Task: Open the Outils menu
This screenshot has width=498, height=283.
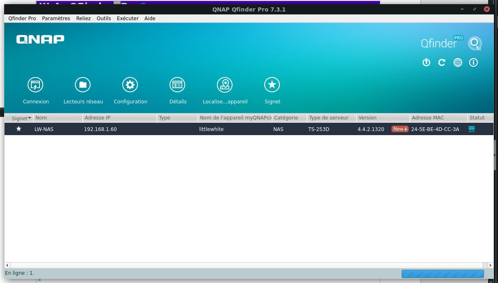Action: click(x=104, y=19)
